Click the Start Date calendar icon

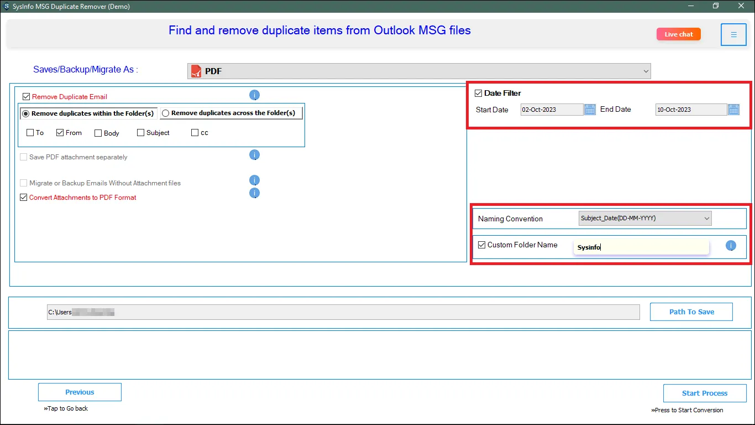pos(590,110)
